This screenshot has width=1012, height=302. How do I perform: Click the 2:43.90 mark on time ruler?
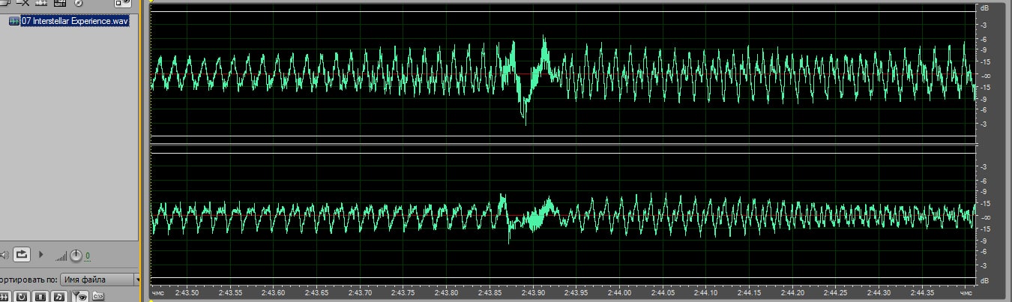tap(533, 293)
